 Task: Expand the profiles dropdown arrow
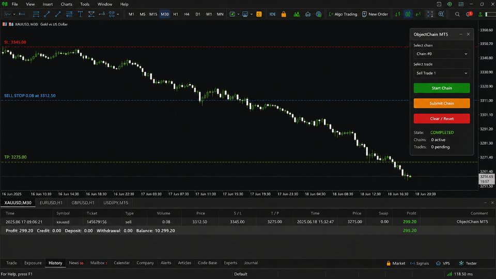(x=252, y=14)
